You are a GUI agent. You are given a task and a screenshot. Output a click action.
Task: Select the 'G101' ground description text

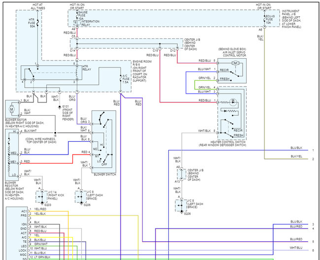[x=68, y=113]
